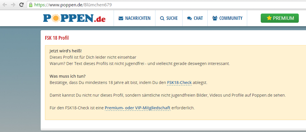The height and width of the screenshot is (132, 306).
Task: Follow the FSK18-Check link
Action: point(179,83)
